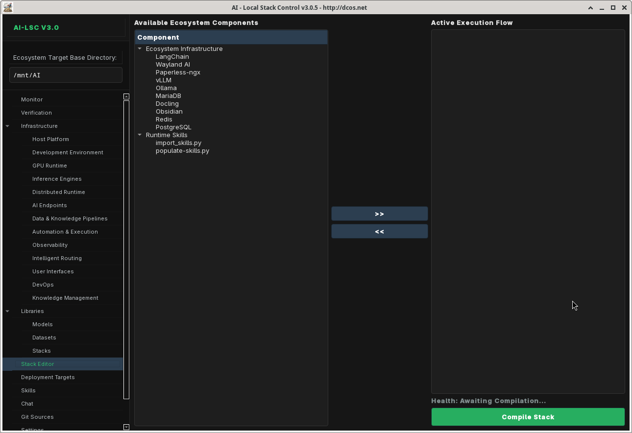Maximize the AI Local Stack Control window
Screen dimensions: 632x433
pos(613,8)
